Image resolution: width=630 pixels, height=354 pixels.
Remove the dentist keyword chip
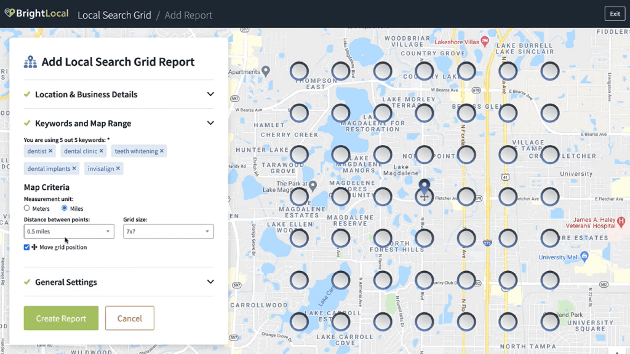tap(50, 151)
